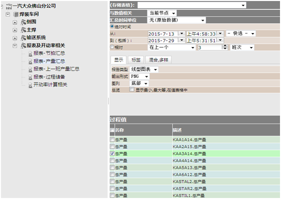This screenshot has width=281, height=199.
Task: Click the 报表-节拍汇总 report icon
Action: click(30, 53)
